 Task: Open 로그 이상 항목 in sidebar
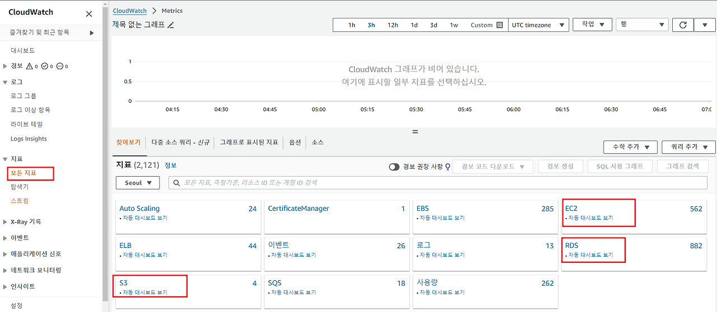30,110
